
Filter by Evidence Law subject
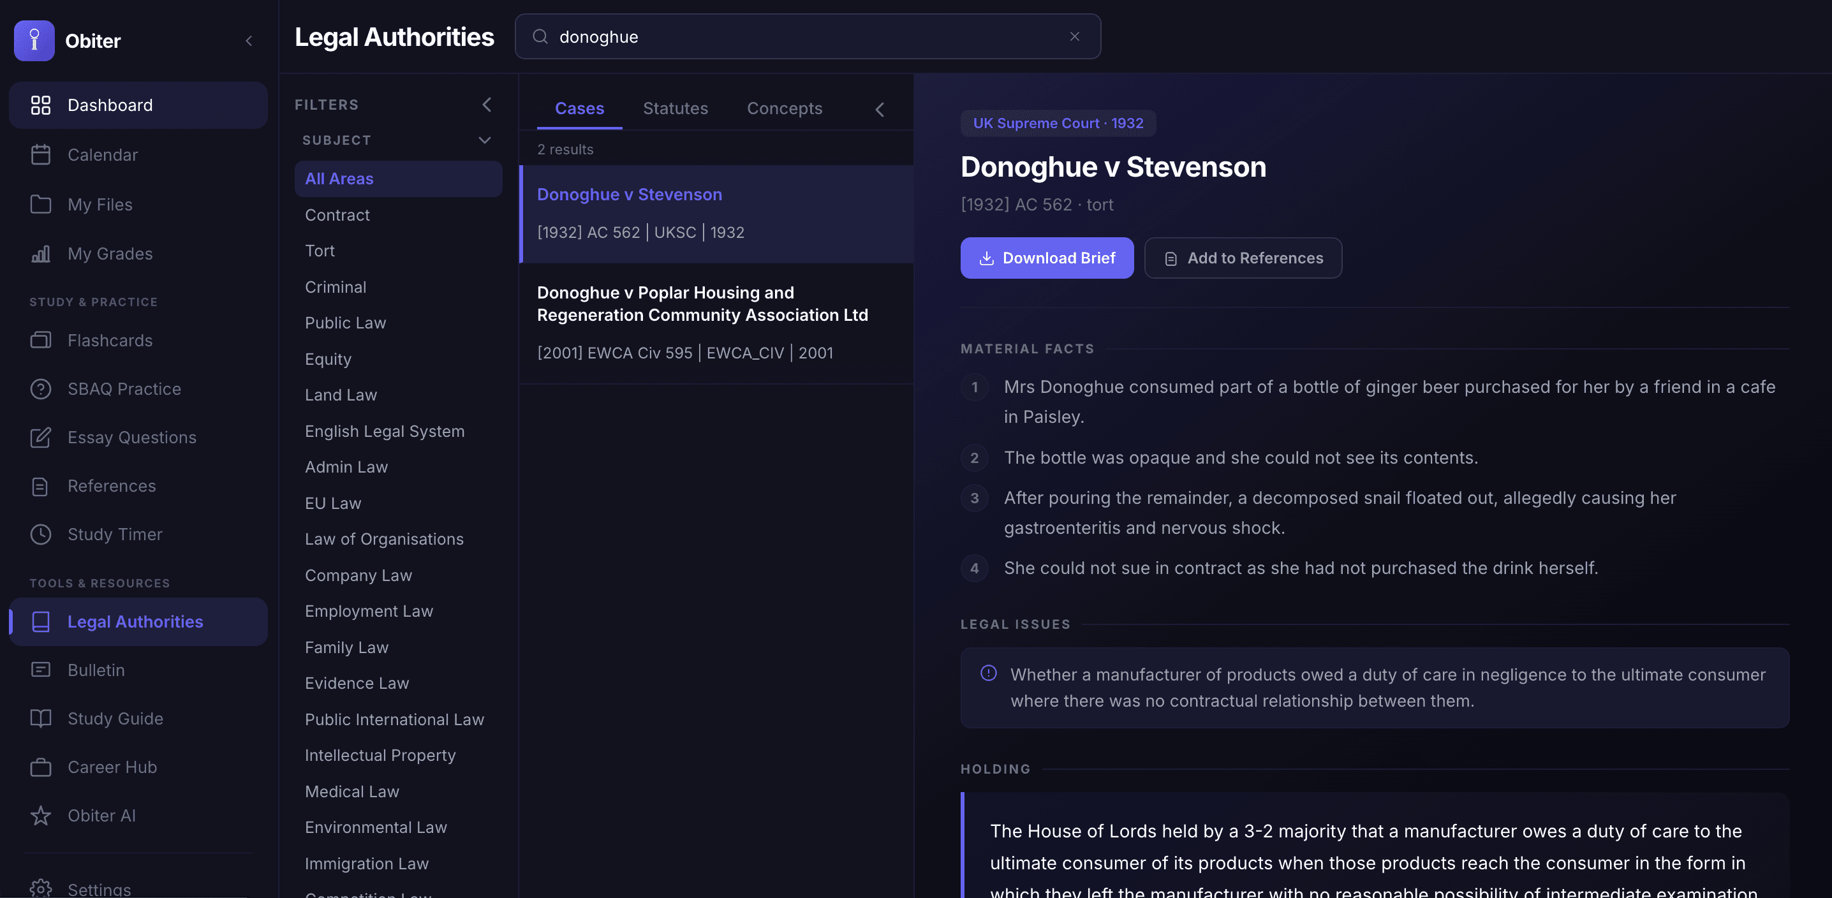[398, 683]
